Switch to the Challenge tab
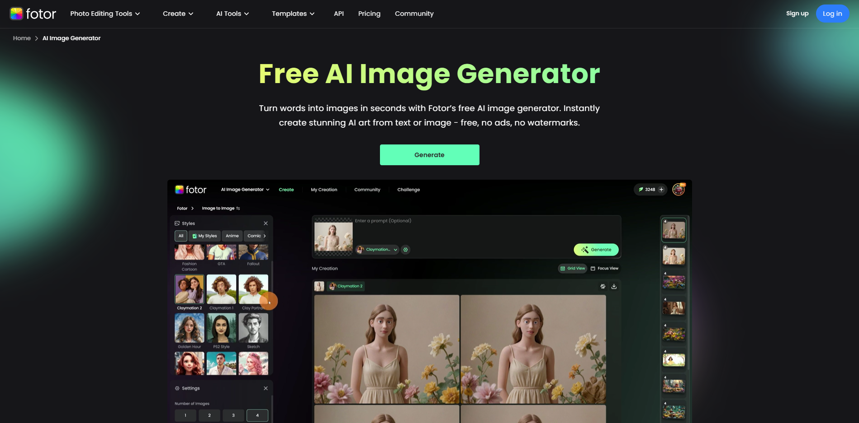The height and width of the screenshot is (423, 859). (408, 190)
